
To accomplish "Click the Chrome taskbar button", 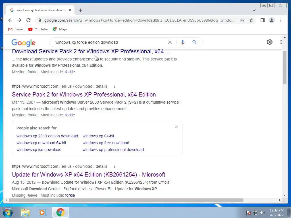I will tap(60, 212).
